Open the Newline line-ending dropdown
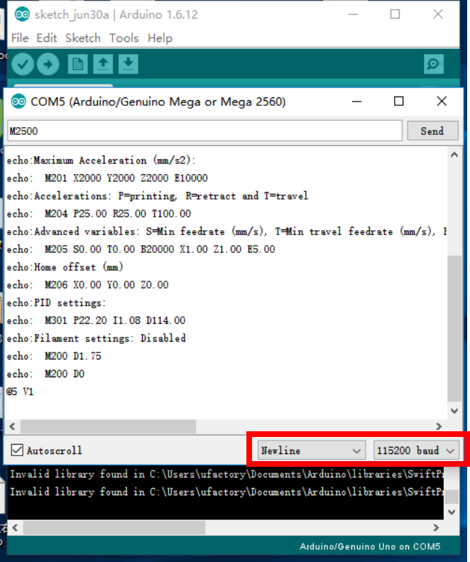 coord(311,450)
